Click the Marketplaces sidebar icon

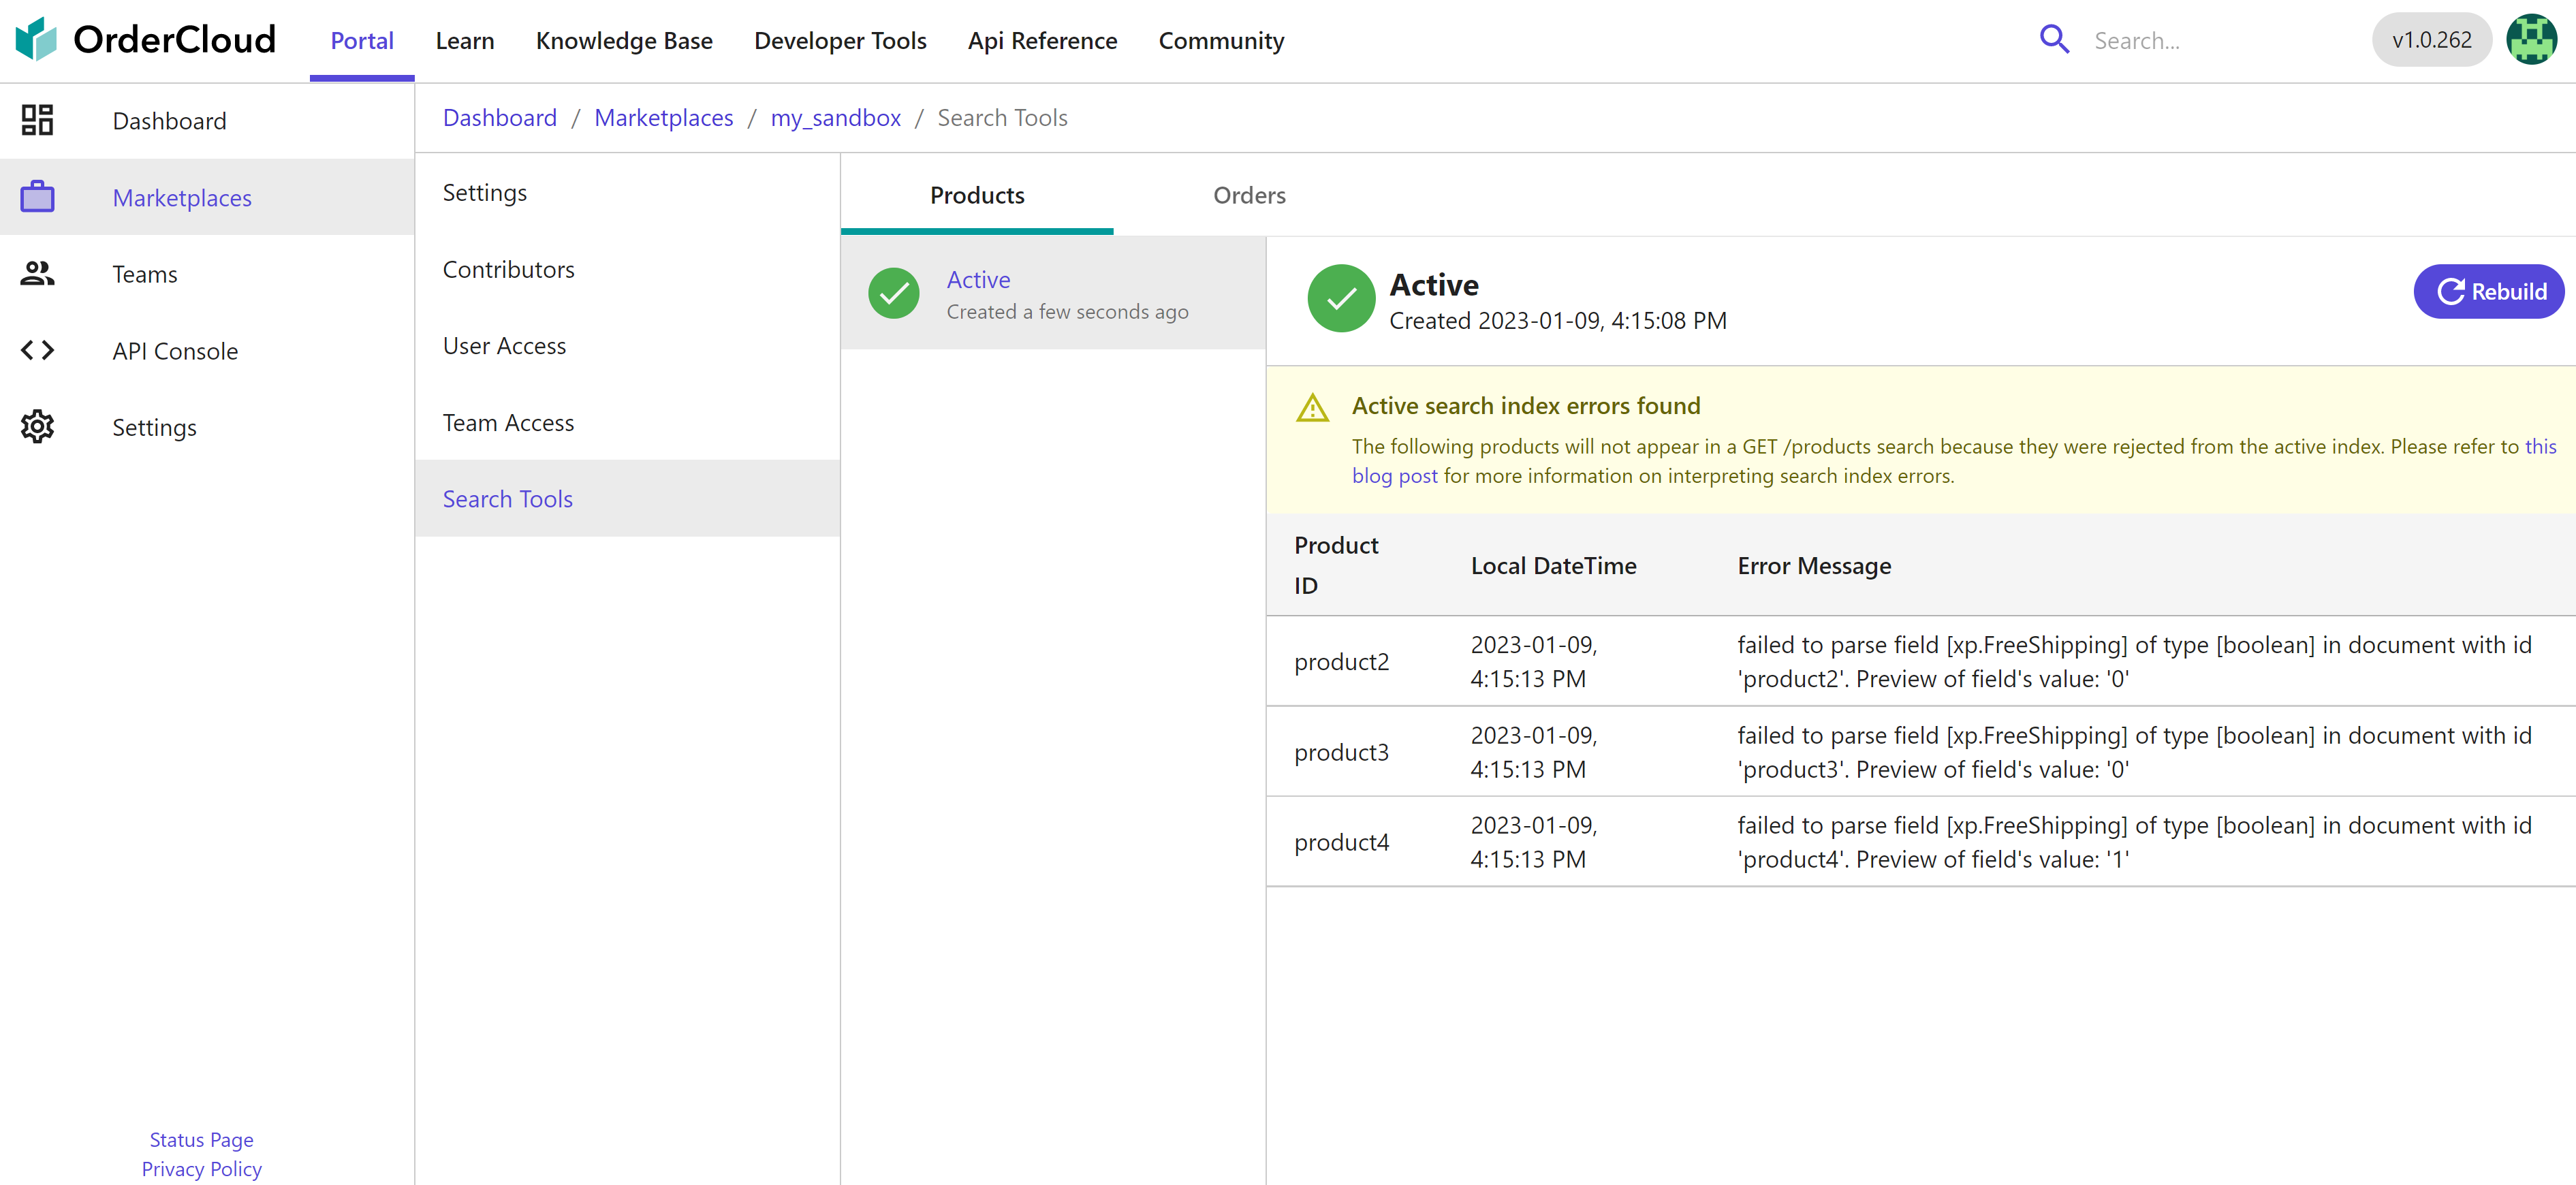tap(36, 197)
